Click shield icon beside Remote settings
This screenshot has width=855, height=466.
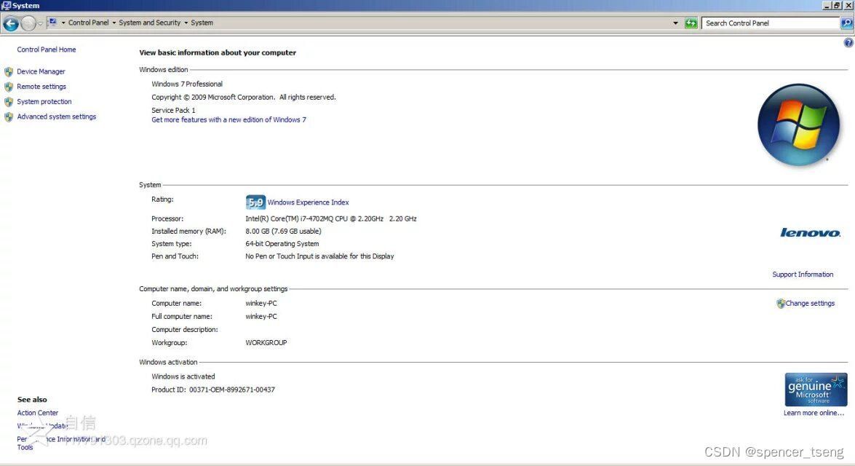coord(9,87)
